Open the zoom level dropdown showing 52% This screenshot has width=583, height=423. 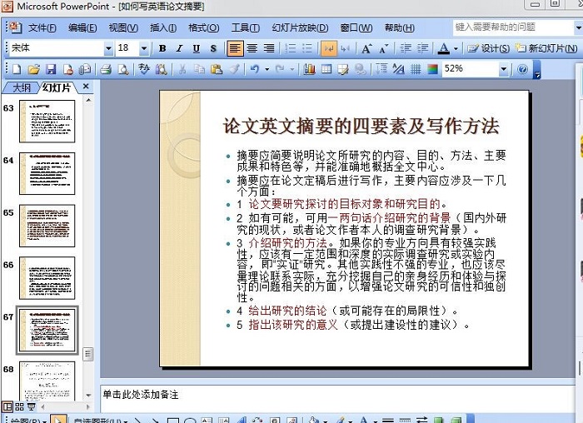pos(504,69)
